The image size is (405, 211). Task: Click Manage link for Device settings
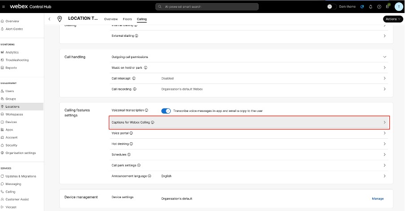click(377, 198)
